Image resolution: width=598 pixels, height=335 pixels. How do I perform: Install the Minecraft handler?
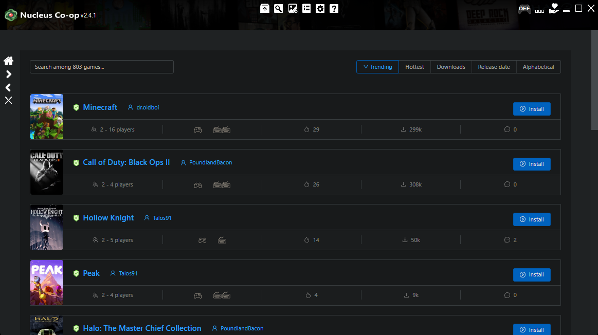(x=532, y=109)
